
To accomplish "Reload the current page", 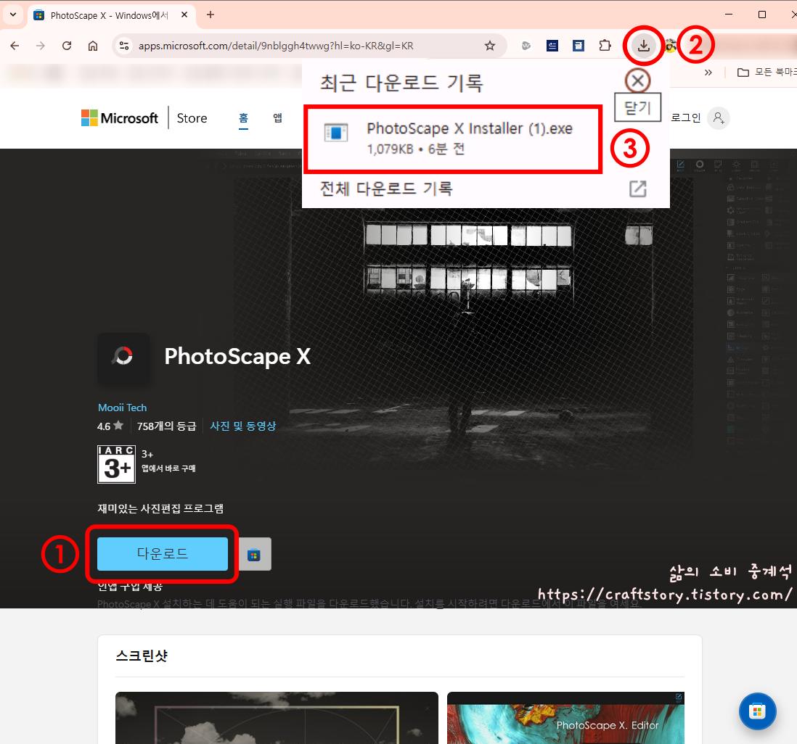I will 67,46.
